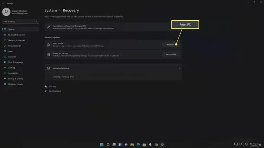This screenshot has height=148, width=264.
Task: Click the Settings gear on the taskbar
Action: pos(162,144)
